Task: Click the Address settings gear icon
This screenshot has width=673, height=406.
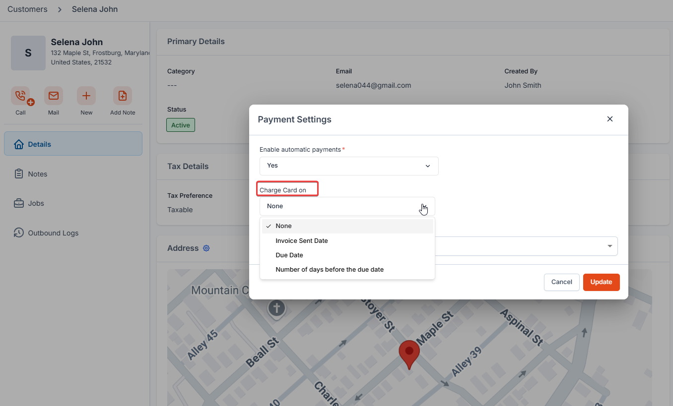Action: [x=206, y=248]
